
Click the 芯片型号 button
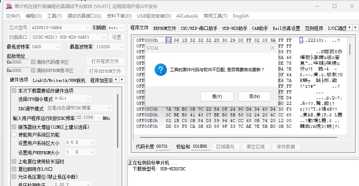(18, 28)
